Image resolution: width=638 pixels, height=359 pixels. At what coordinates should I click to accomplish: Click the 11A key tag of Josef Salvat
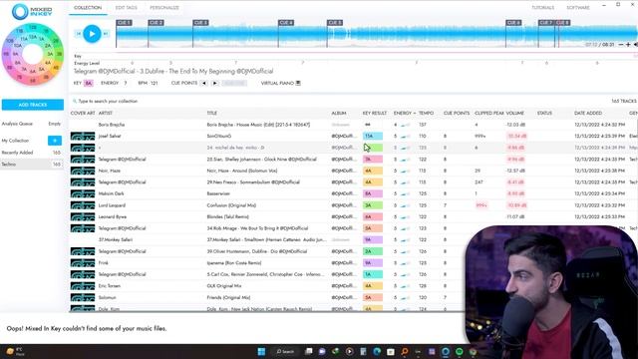pos(373,136)
